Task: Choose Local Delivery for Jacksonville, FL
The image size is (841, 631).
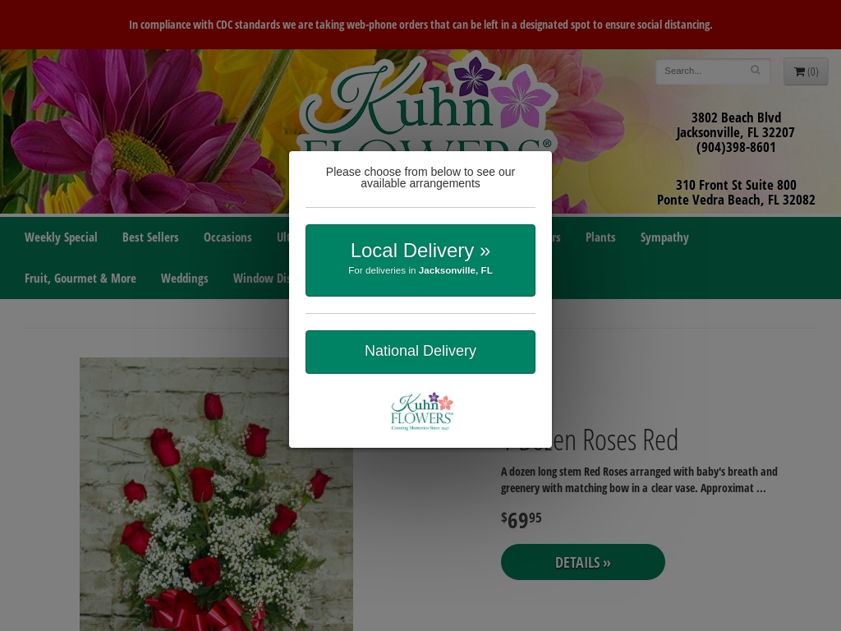Action: coord(420,260)
